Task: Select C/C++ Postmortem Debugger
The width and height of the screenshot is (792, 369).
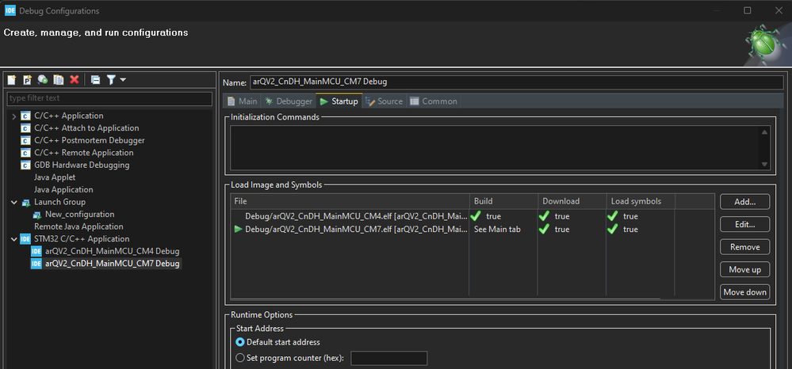Action: click(90, 140)
